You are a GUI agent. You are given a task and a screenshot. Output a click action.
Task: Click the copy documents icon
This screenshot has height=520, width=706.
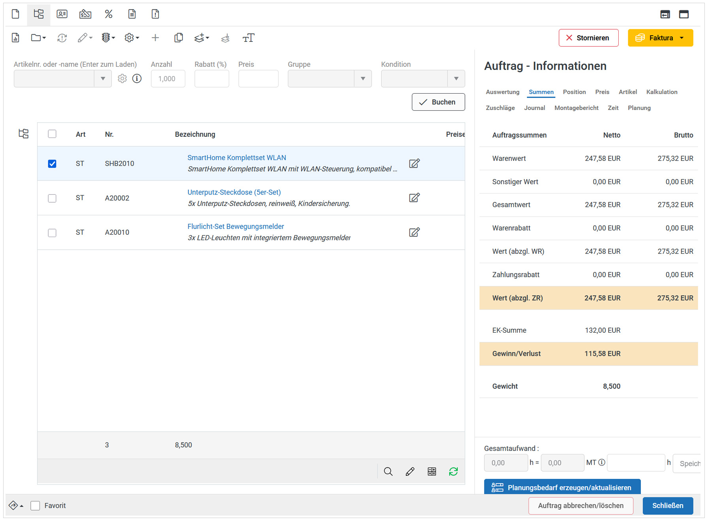click(179, 38)
